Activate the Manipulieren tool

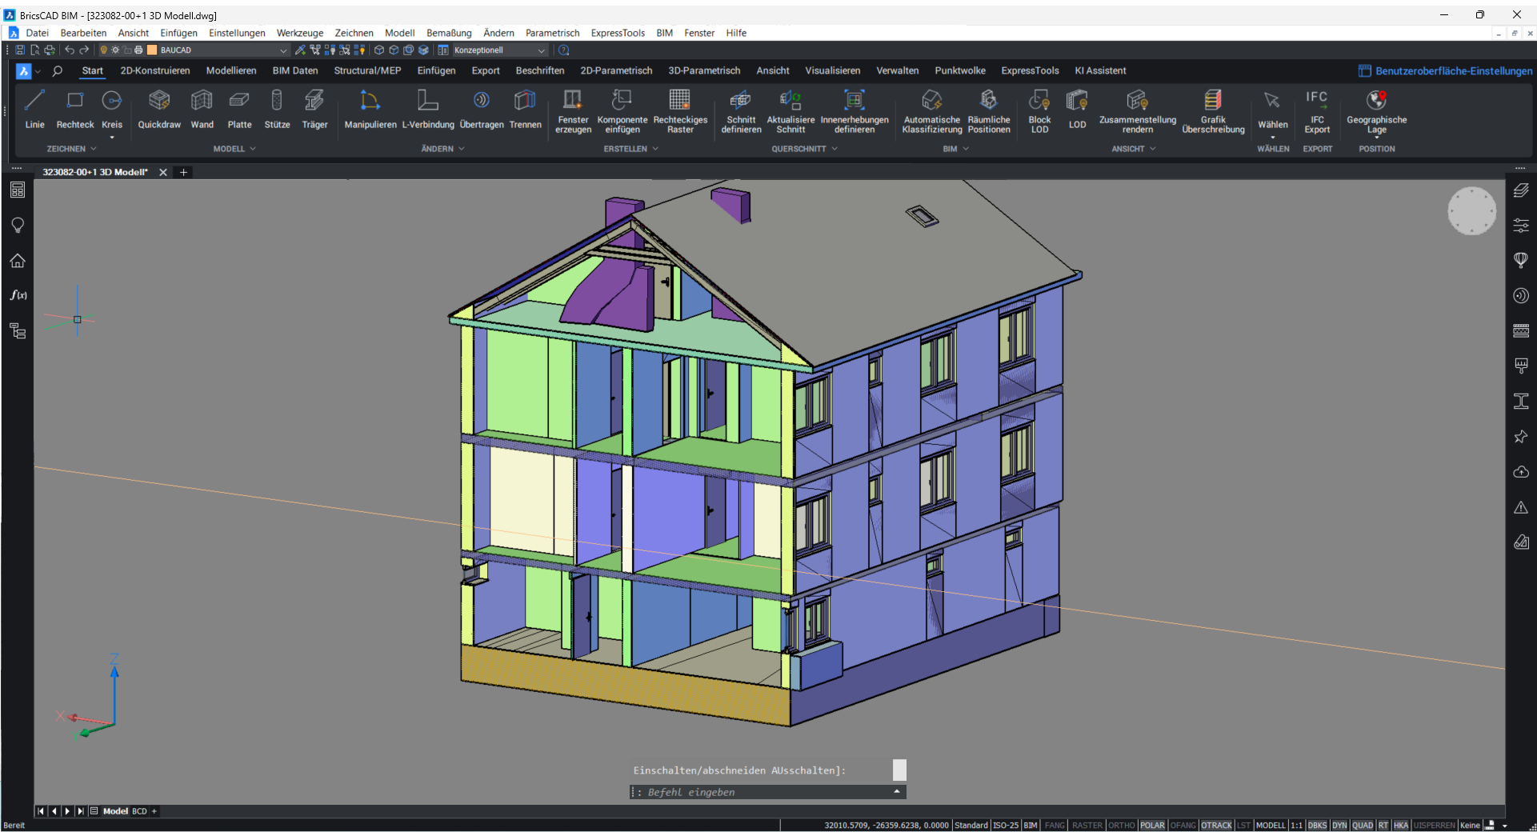click(370, 109)
